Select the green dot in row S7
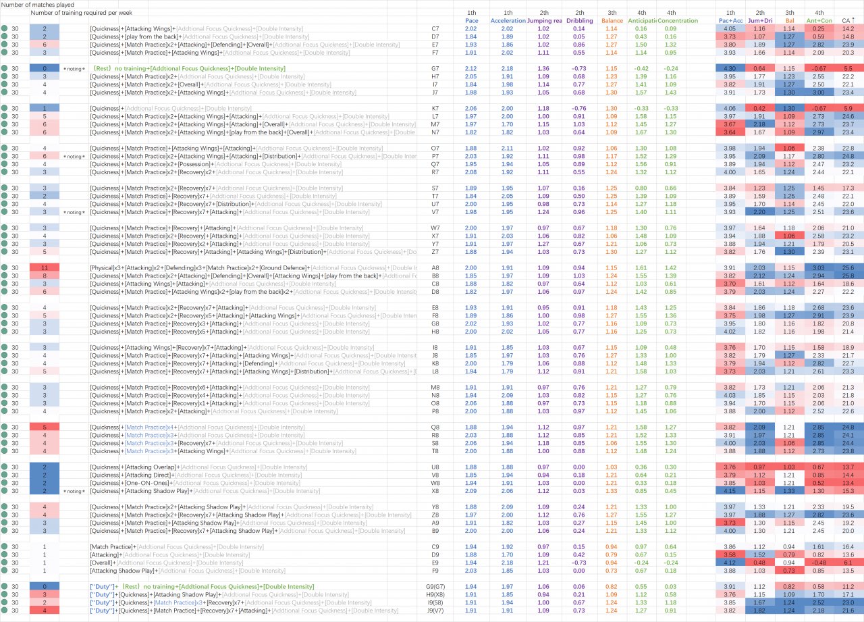 point(4,188)
